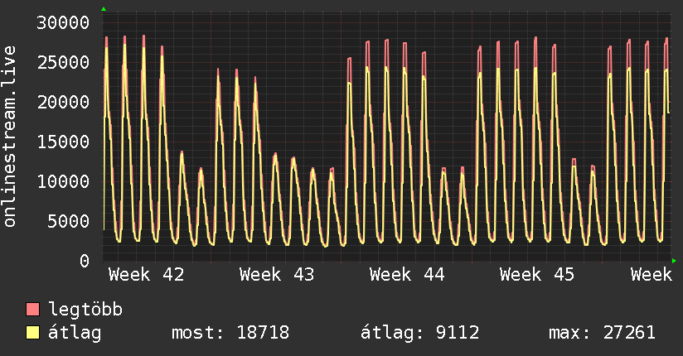Select the 25000 y-axis value
The image size is (683, 356).
coord(65,63)
